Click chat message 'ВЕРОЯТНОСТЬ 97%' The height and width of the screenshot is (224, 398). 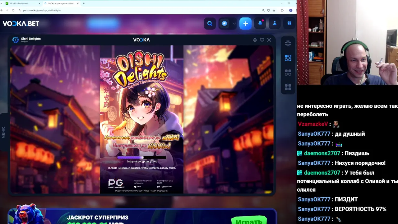[361, 209]
